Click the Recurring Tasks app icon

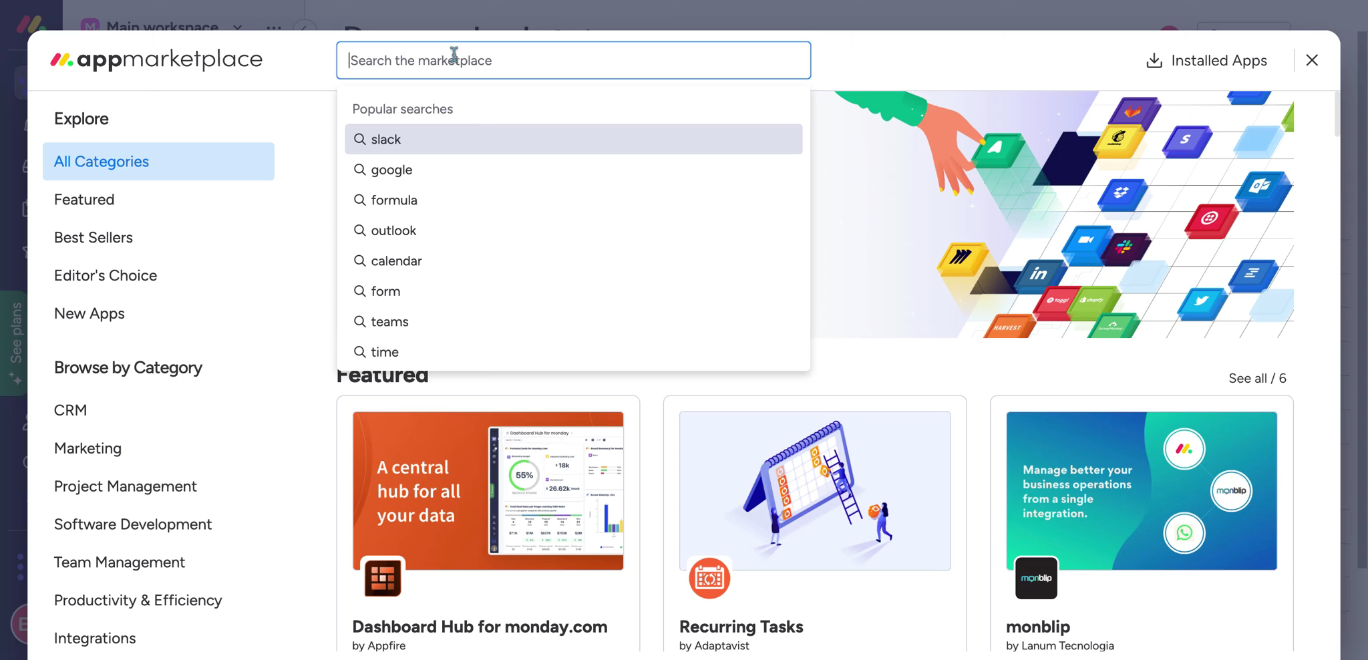[709, 578]
